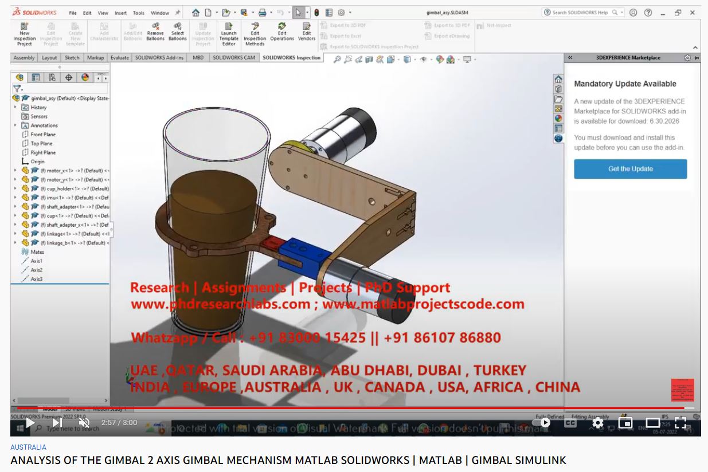Click the Select cursor tool
The width and height of the screenshot is (708, 472).
coord(298,12)
